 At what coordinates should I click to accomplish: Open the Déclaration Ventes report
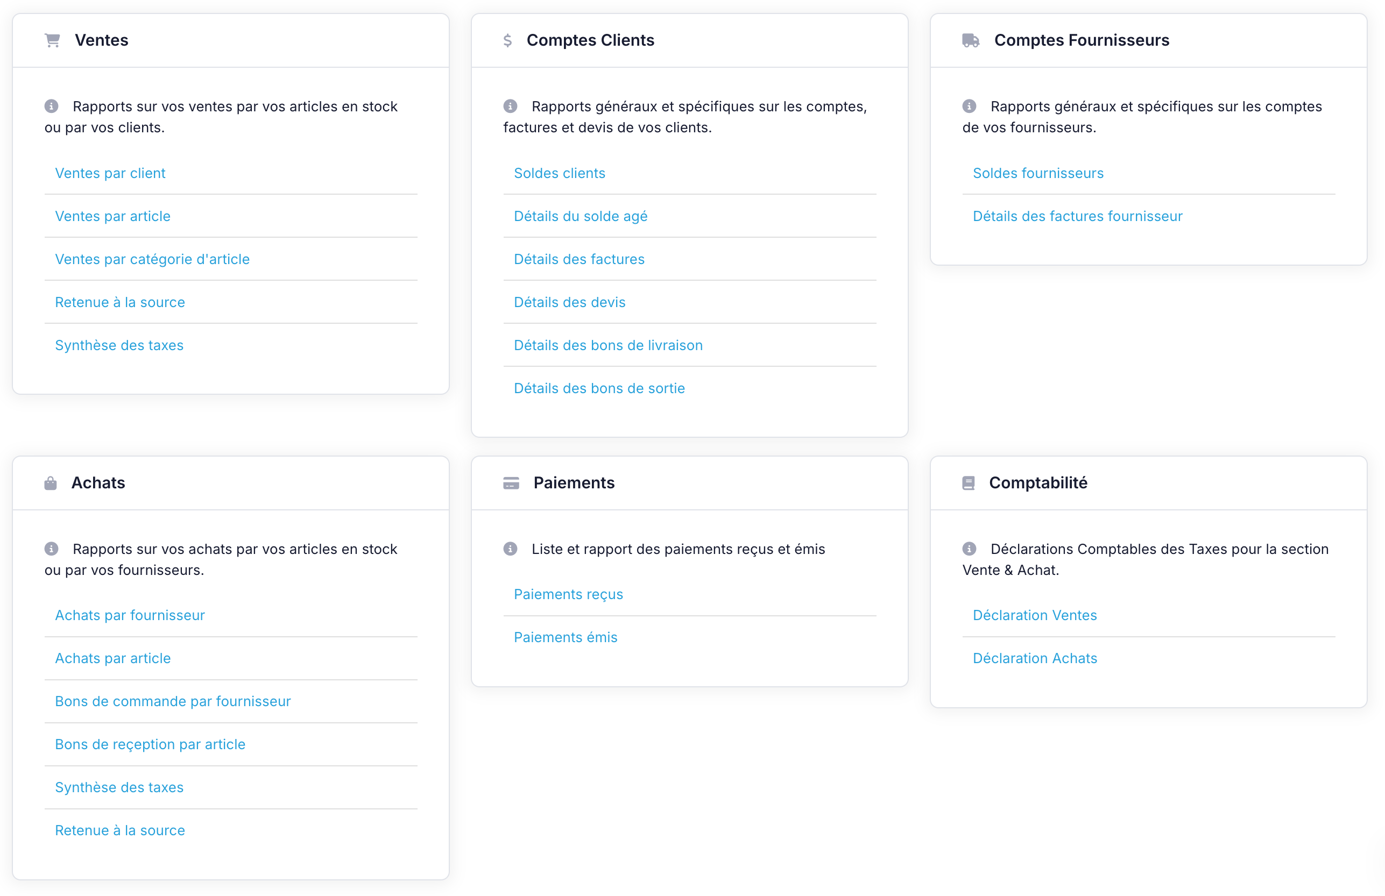click(1035, 615)
